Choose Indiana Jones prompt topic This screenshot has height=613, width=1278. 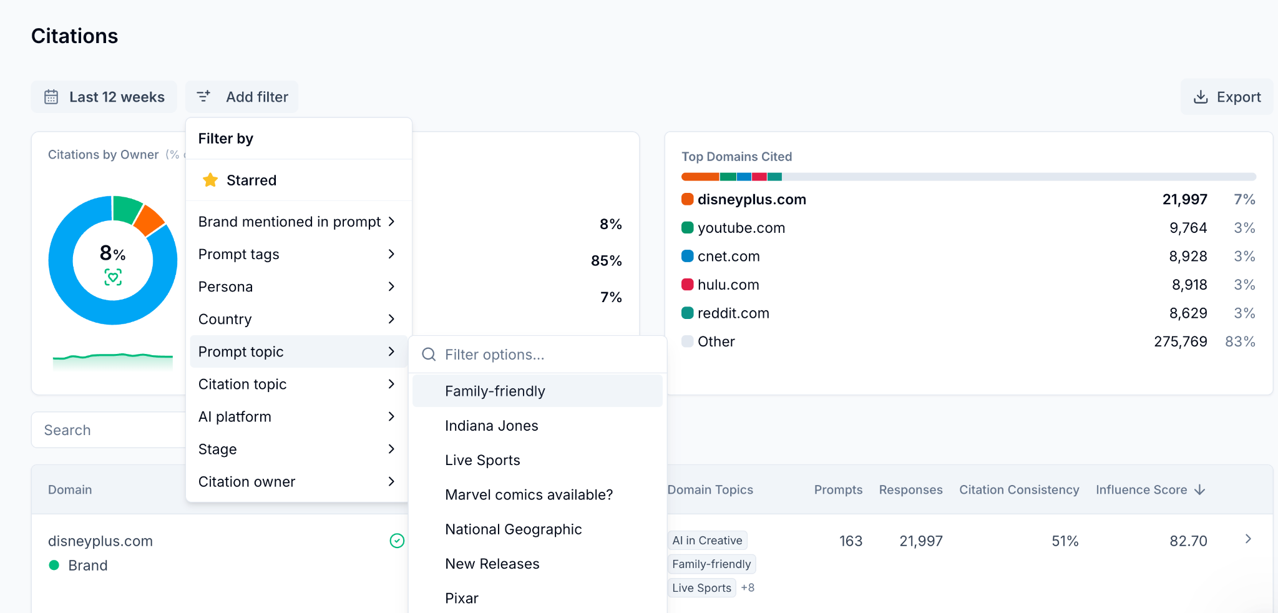(x=537, y=426)
